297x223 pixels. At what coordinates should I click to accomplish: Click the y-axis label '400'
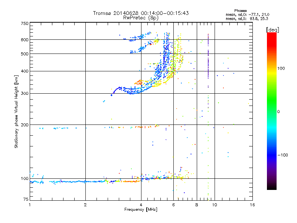[x=25, y=71]
